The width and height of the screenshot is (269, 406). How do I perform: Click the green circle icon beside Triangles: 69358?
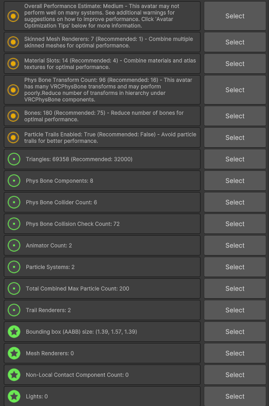[14, 159]
